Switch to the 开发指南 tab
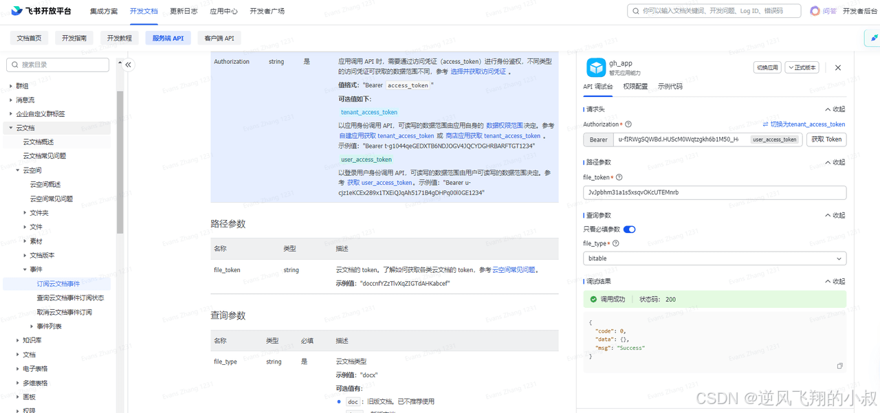880x413 pixels. [74, 38]
